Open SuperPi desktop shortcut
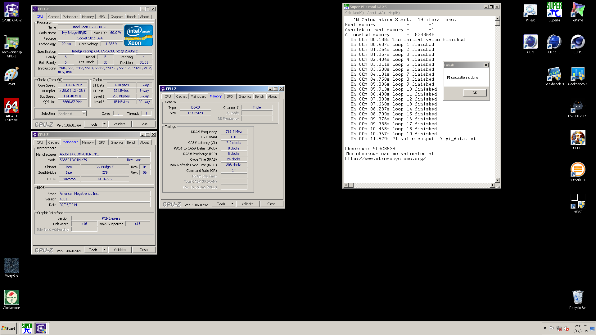 [x=554, y=12]
